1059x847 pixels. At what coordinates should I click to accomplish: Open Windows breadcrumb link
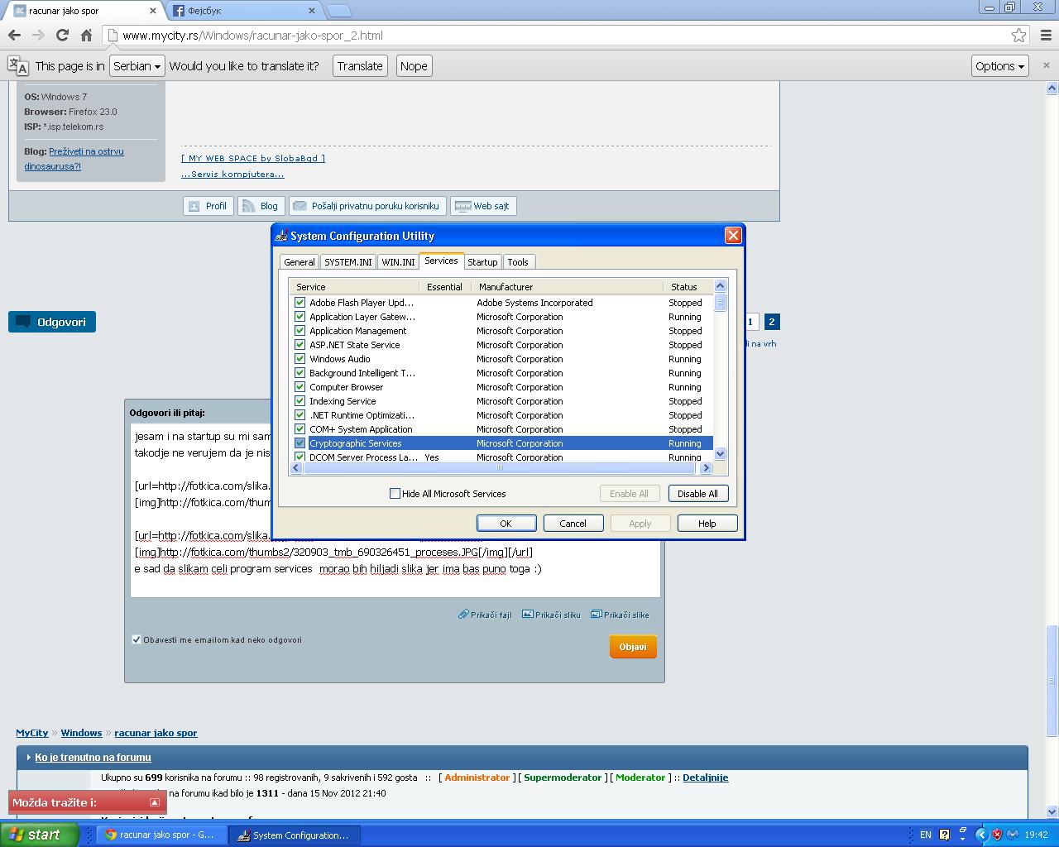point(81,733)
